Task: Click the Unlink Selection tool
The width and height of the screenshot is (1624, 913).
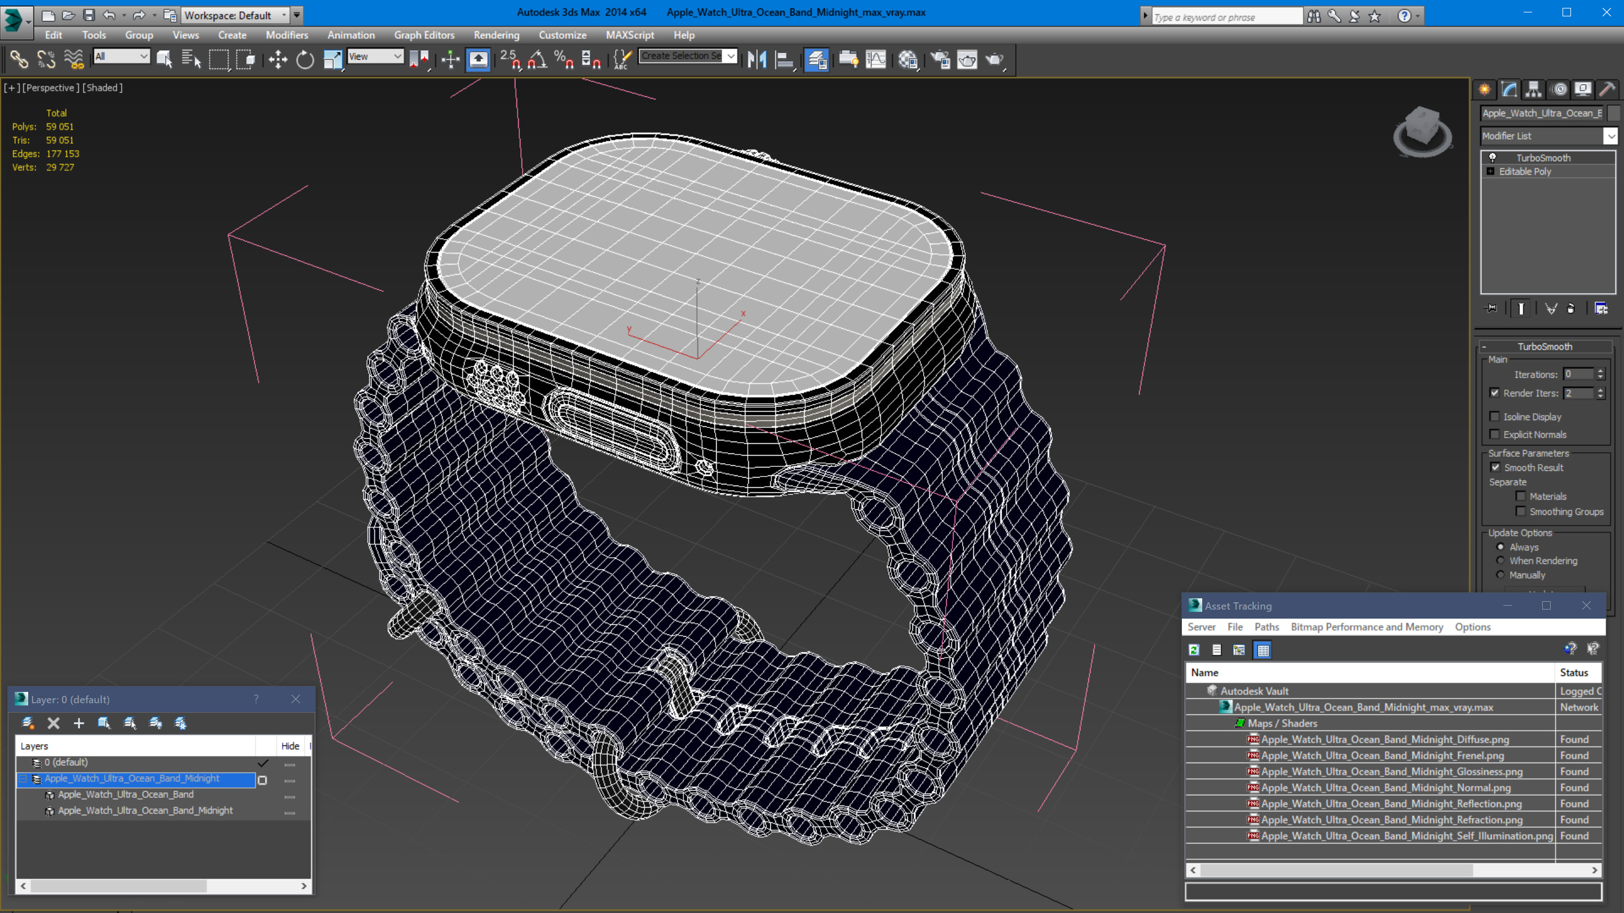Action: (46, 59)
